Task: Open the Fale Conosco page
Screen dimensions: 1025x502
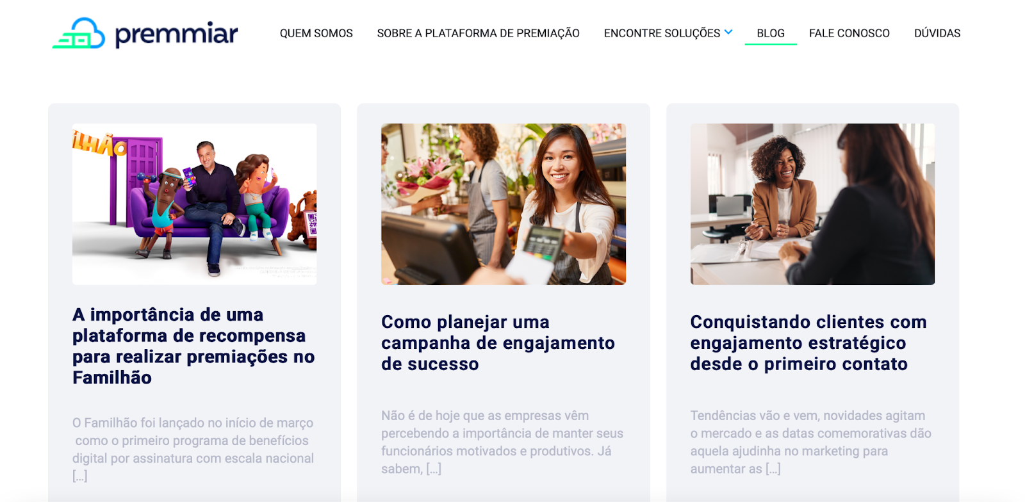Action: pyautogui.click(x=849, y=33)
